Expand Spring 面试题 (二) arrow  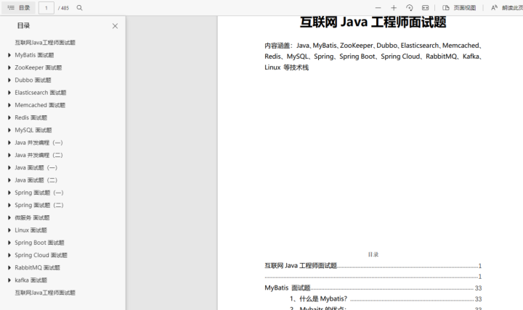point(9,205)
